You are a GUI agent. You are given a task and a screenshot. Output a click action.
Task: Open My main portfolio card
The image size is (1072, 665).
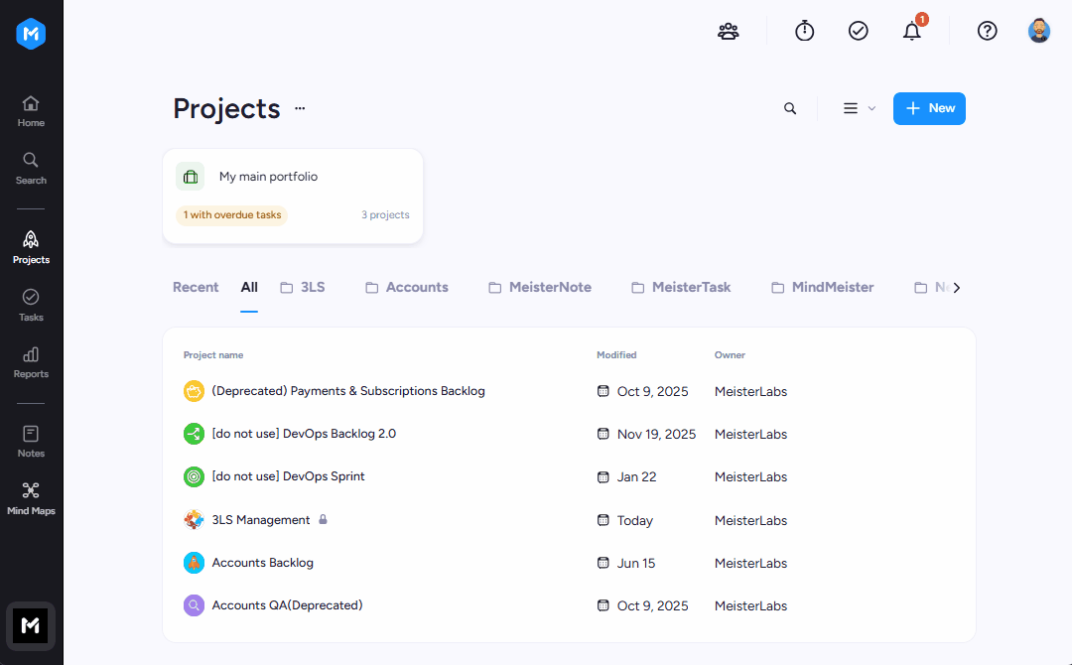pos(293,197)
